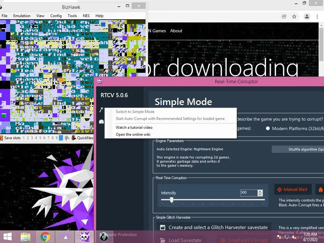Select save slot 8 in BizHawk

click(x=53, y=138)
